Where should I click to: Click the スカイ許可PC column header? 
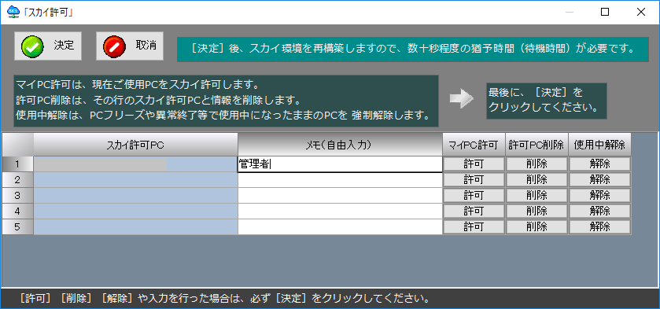[136, 145]
